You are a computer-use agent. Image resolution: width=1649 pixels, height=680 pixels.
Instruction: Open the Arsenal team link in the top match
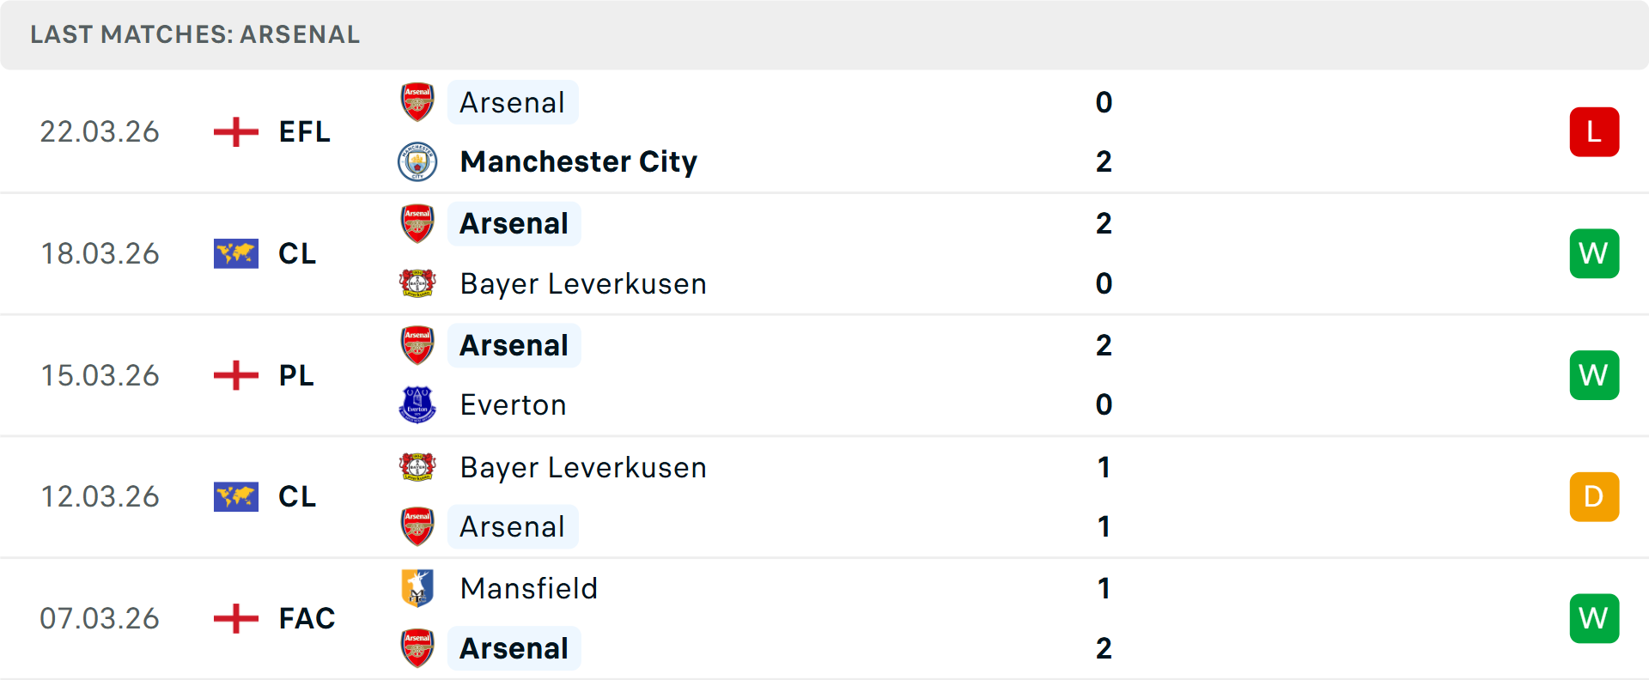(513, 101)
